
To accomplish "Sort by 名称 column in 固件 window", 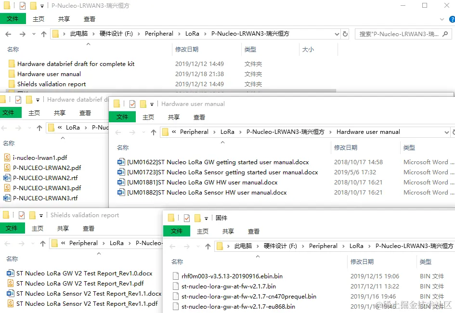I will tap(177, 262).
